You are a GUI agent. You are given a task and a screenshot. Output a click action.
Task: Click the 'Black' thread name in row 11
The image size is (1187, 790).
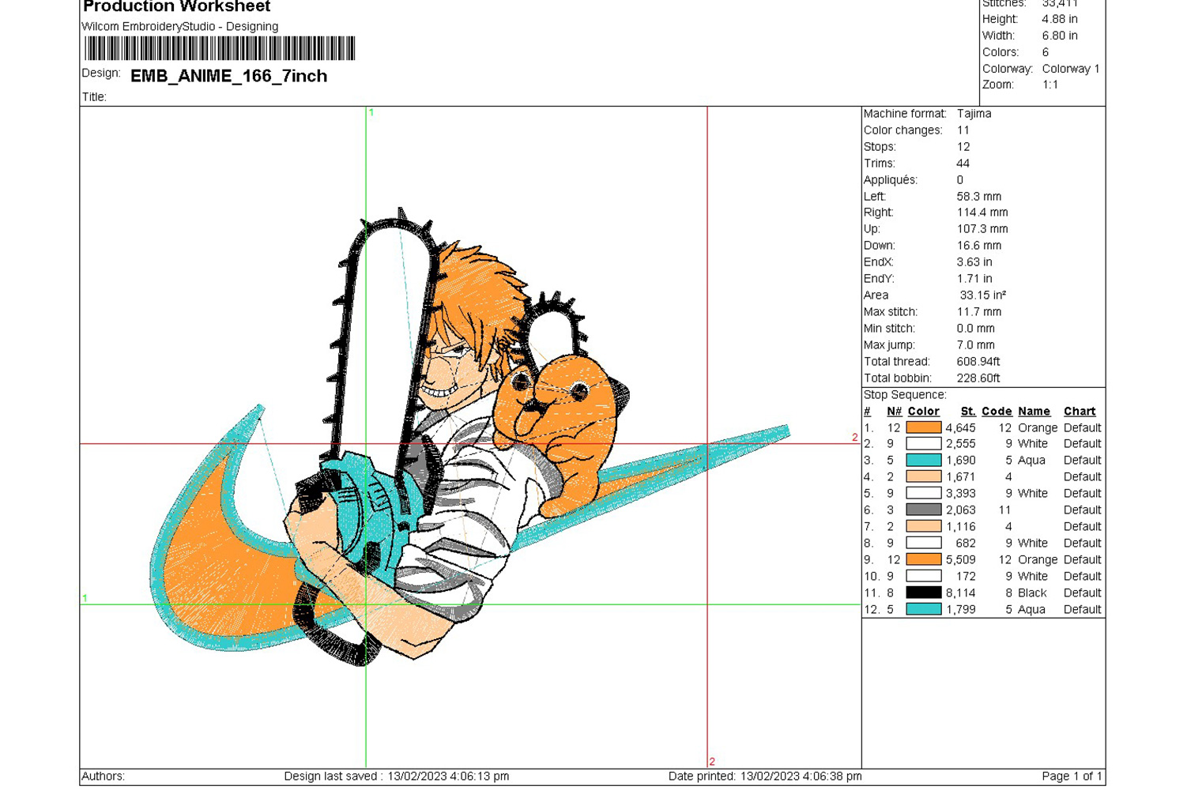click(1032, 592)
